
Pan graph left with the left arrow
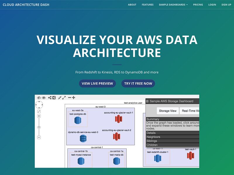[x=36, y=105]
